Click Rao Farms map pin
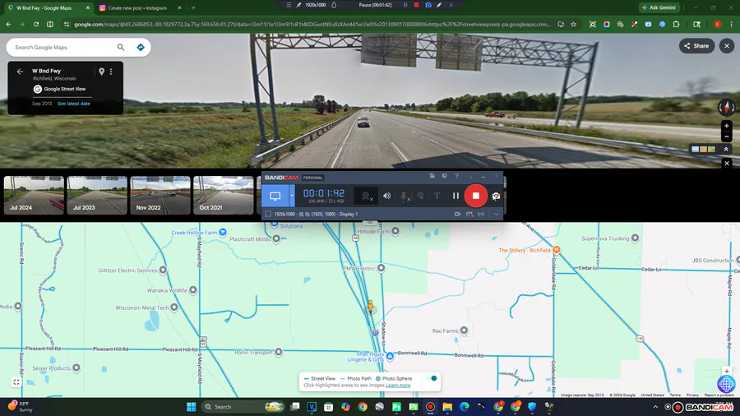 pyautogui.click(x=464, y=330)
